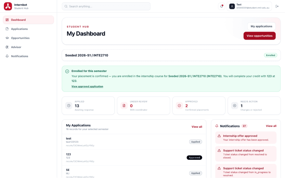Image resolution: width=285 pixels, height=178 pixels.
Task: Click the Test user profile box
Action: click(249, 6)
